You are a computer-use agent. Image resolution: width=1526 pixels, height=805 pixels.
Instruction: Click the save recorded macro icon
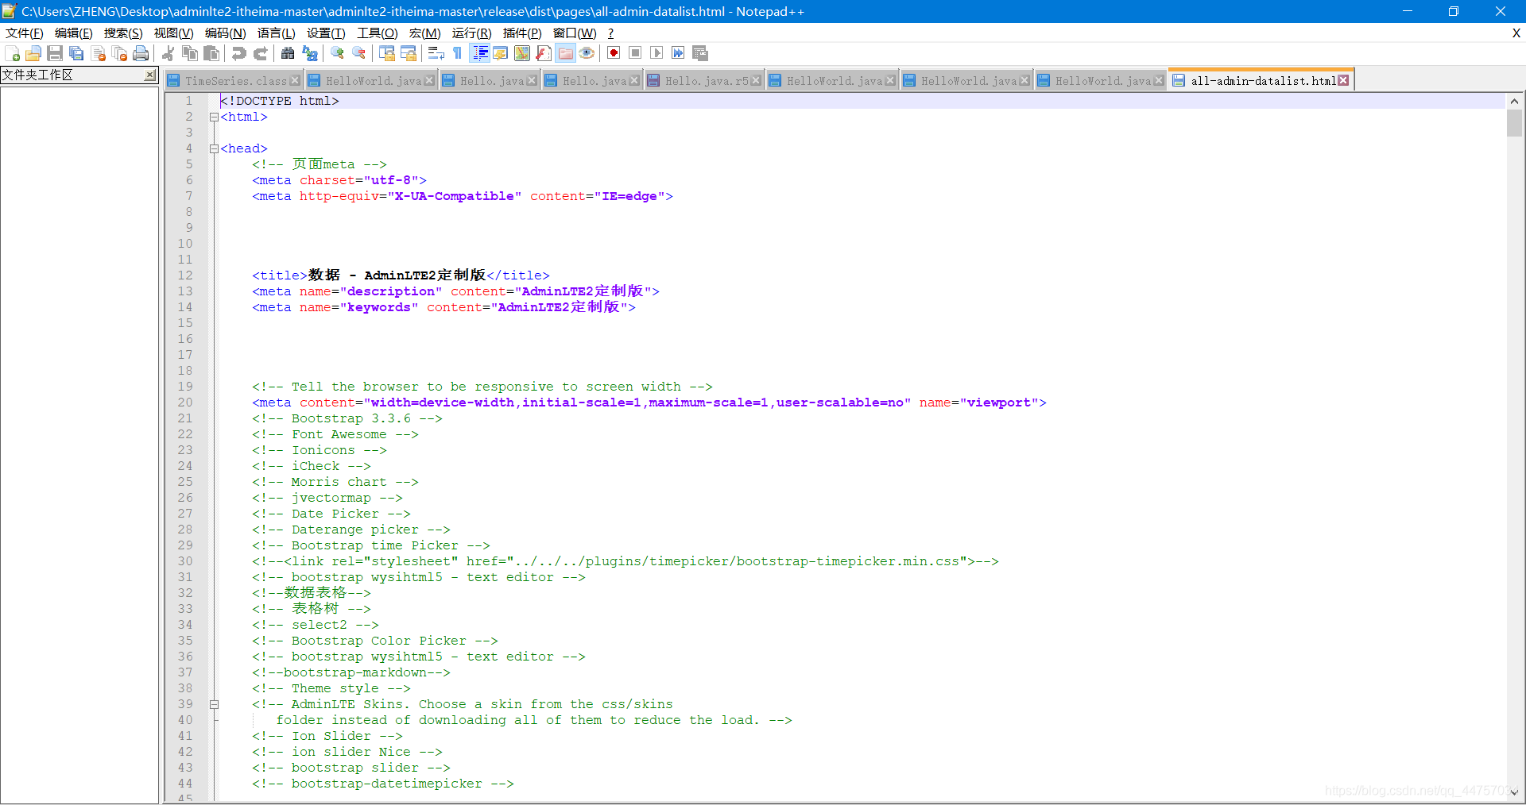[699, 53]
